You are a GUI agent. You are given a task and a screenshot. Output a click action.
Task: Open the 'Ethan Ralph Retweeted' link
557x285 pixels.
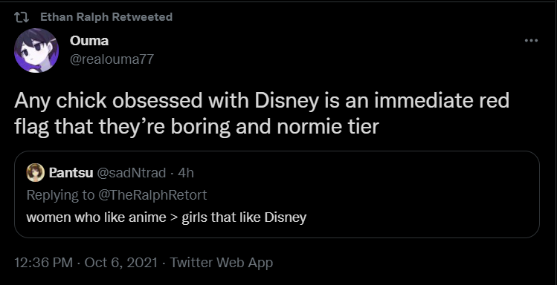pos(106,17)
